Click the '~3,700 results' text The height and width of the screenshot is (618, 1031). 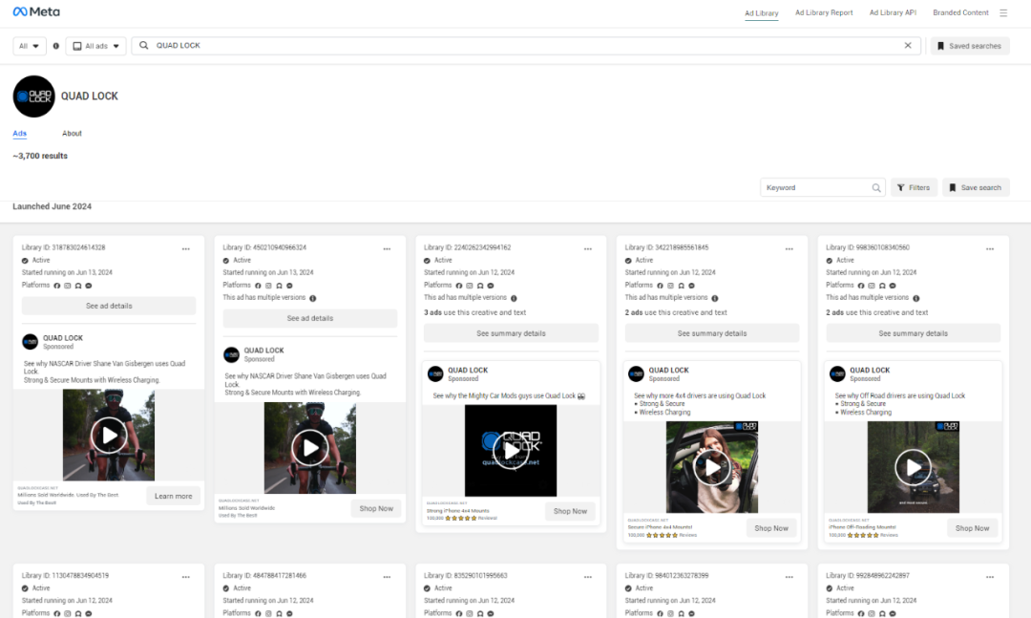[40, 156]
